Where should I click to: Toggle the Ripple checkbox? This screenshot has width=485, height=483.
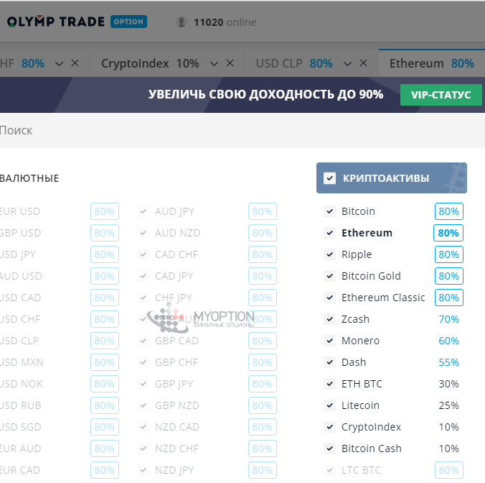coord(330,254)
